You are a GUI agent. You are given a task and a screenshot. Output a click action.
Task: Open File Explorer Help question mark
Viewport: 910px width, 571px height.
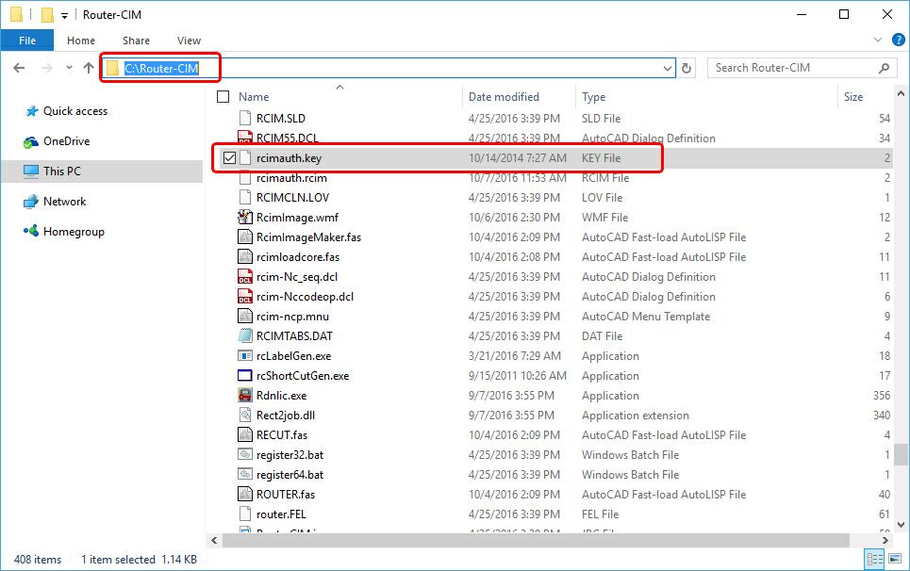pyautogui.click(x=899, y=40)
